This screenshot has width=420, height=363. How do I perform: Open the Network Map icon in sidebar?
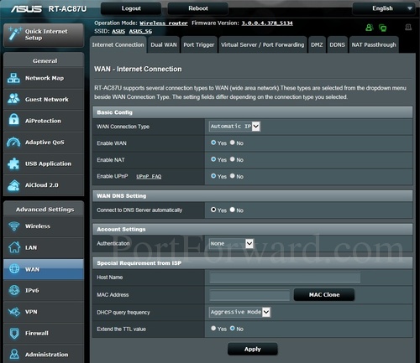click(13, 78)
